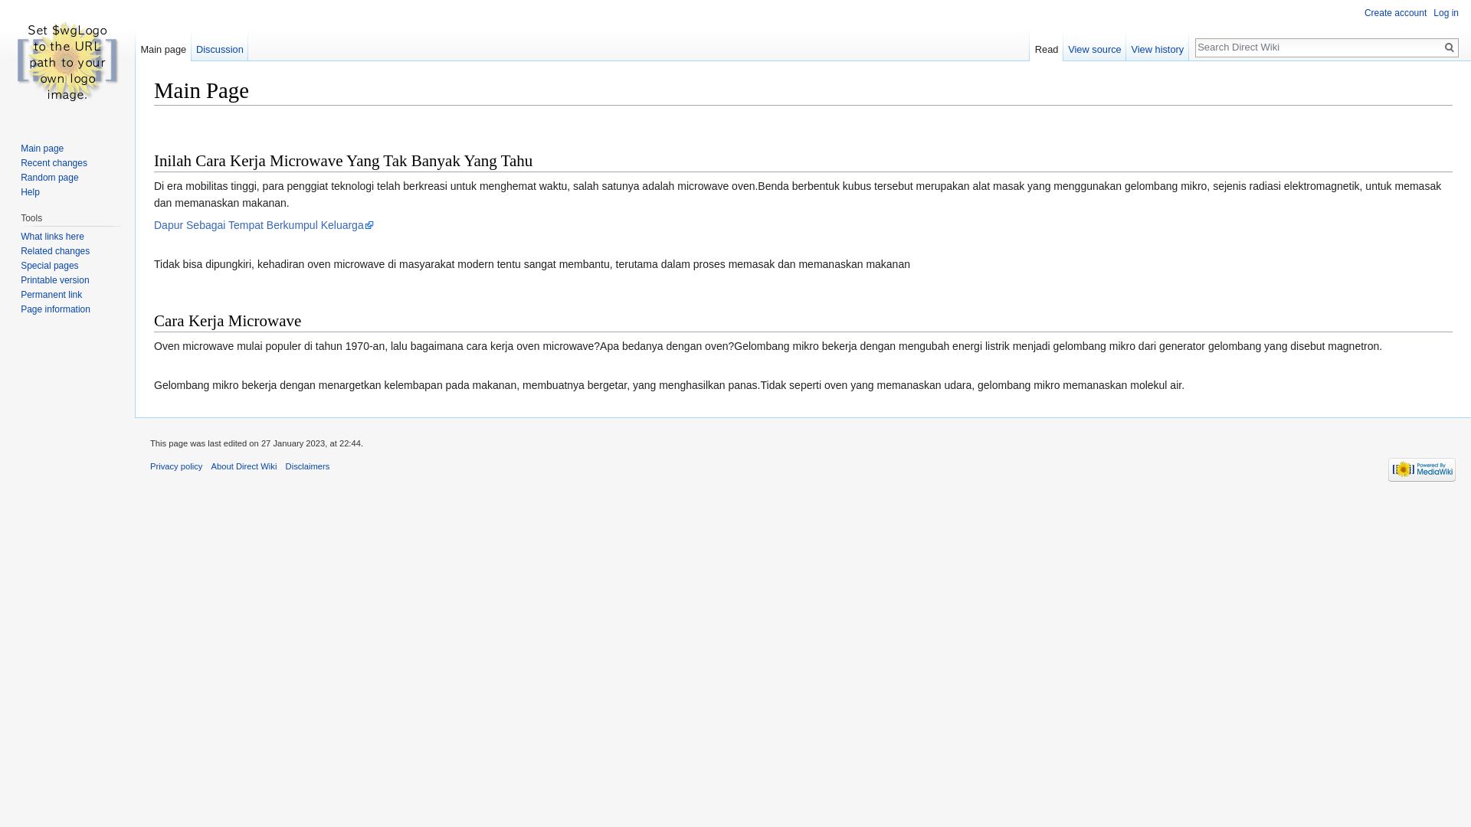The height and width of the screenshot is (827, 1471).
Task: Click the search magnifier icon
Action: pyautogui.click(x=1449, y=47)
